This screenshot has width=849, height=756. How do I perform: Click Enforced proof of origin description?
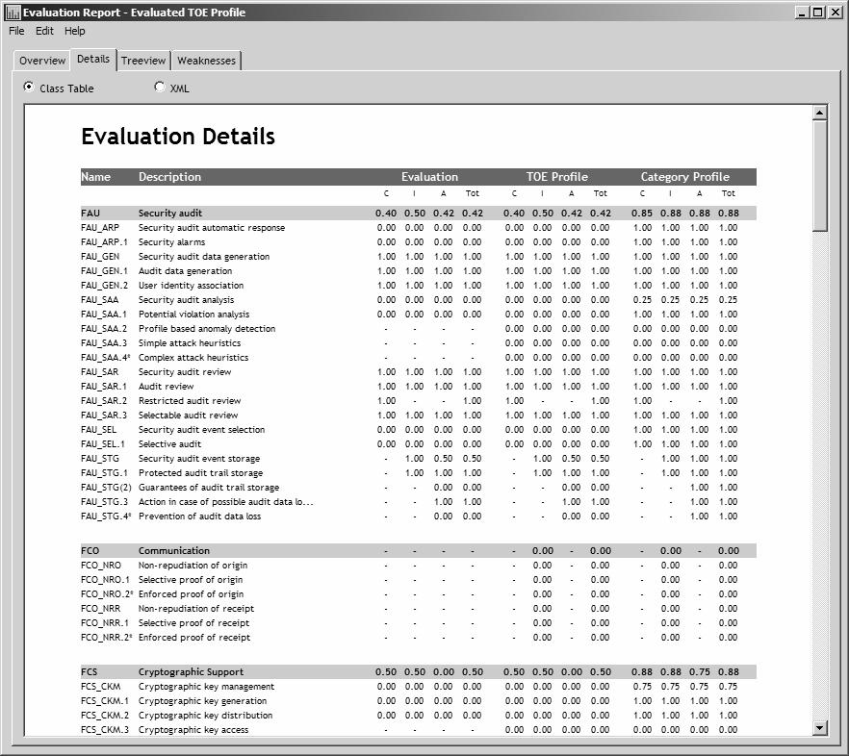pyautogui.click(x=192, y=594)
